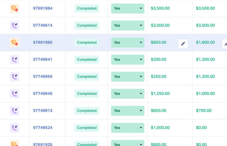Click the call icon beside 97749946
This screenshot has width=227, height=146.
coord(14,94)
